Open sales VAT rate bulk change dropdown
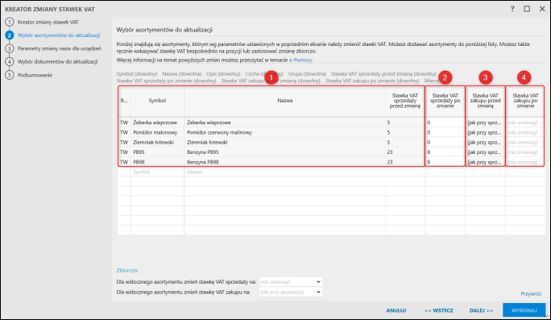The width and height of the screenshot is (551, 320). (291, 281)
